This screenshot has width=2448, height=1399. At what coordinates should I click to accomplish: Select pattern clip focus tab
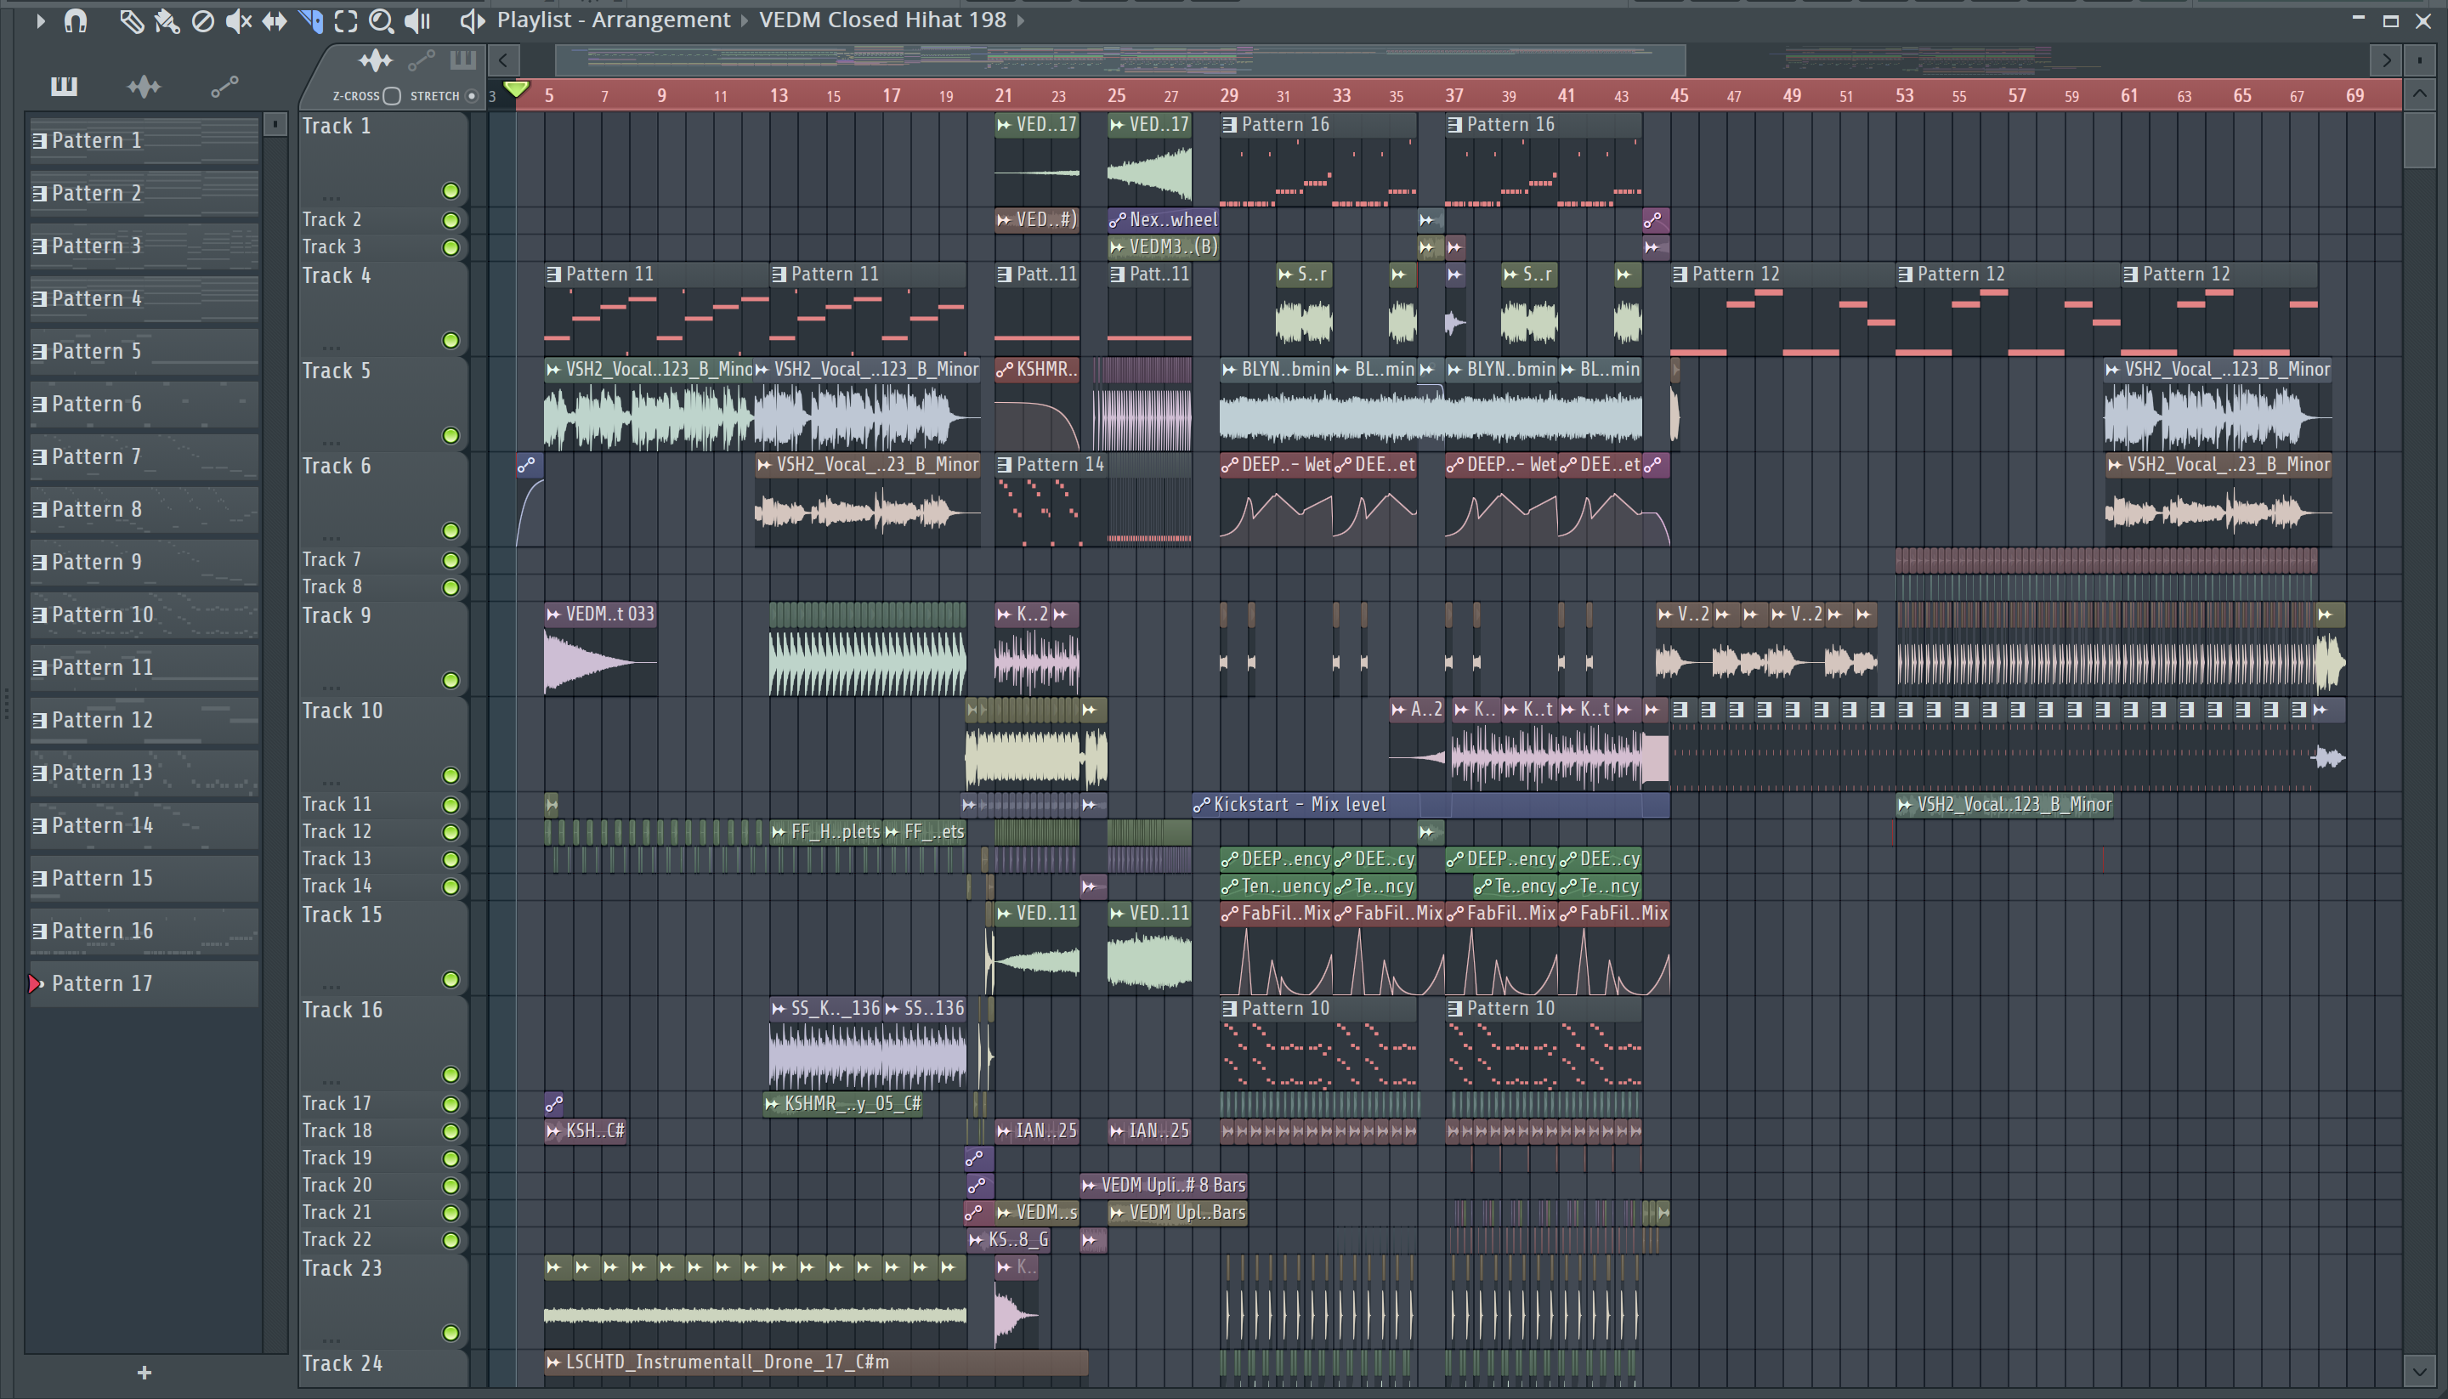(463, 61)
